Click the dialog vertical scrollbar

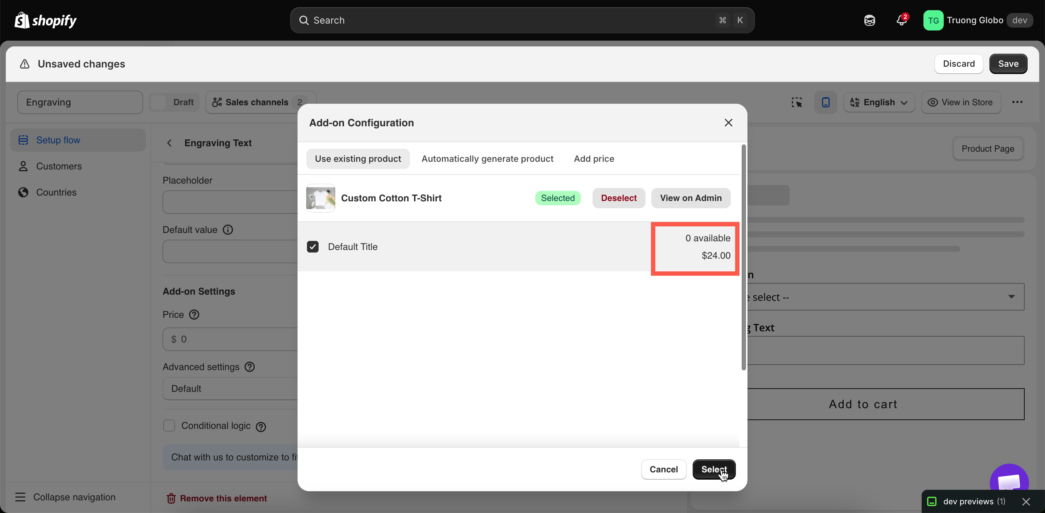743,257
